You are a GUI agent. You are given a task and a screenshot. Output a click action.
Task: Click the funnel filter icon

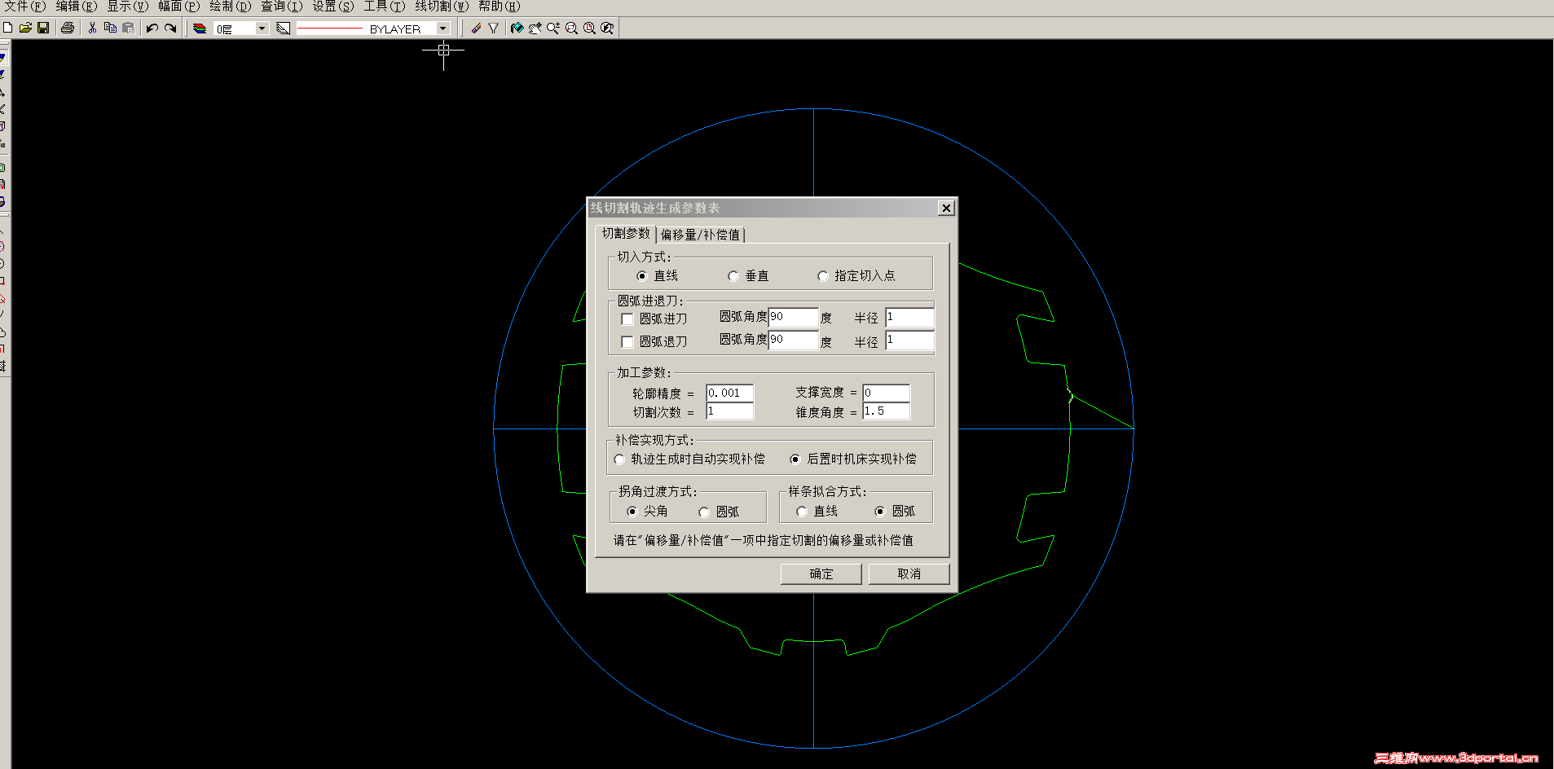tap(493, 28)
